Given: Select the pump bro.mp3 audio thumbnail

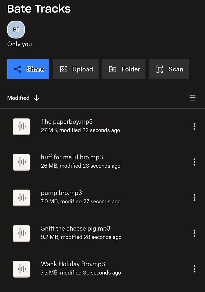Looking at the screenshot, I should (x=21, y=198).
